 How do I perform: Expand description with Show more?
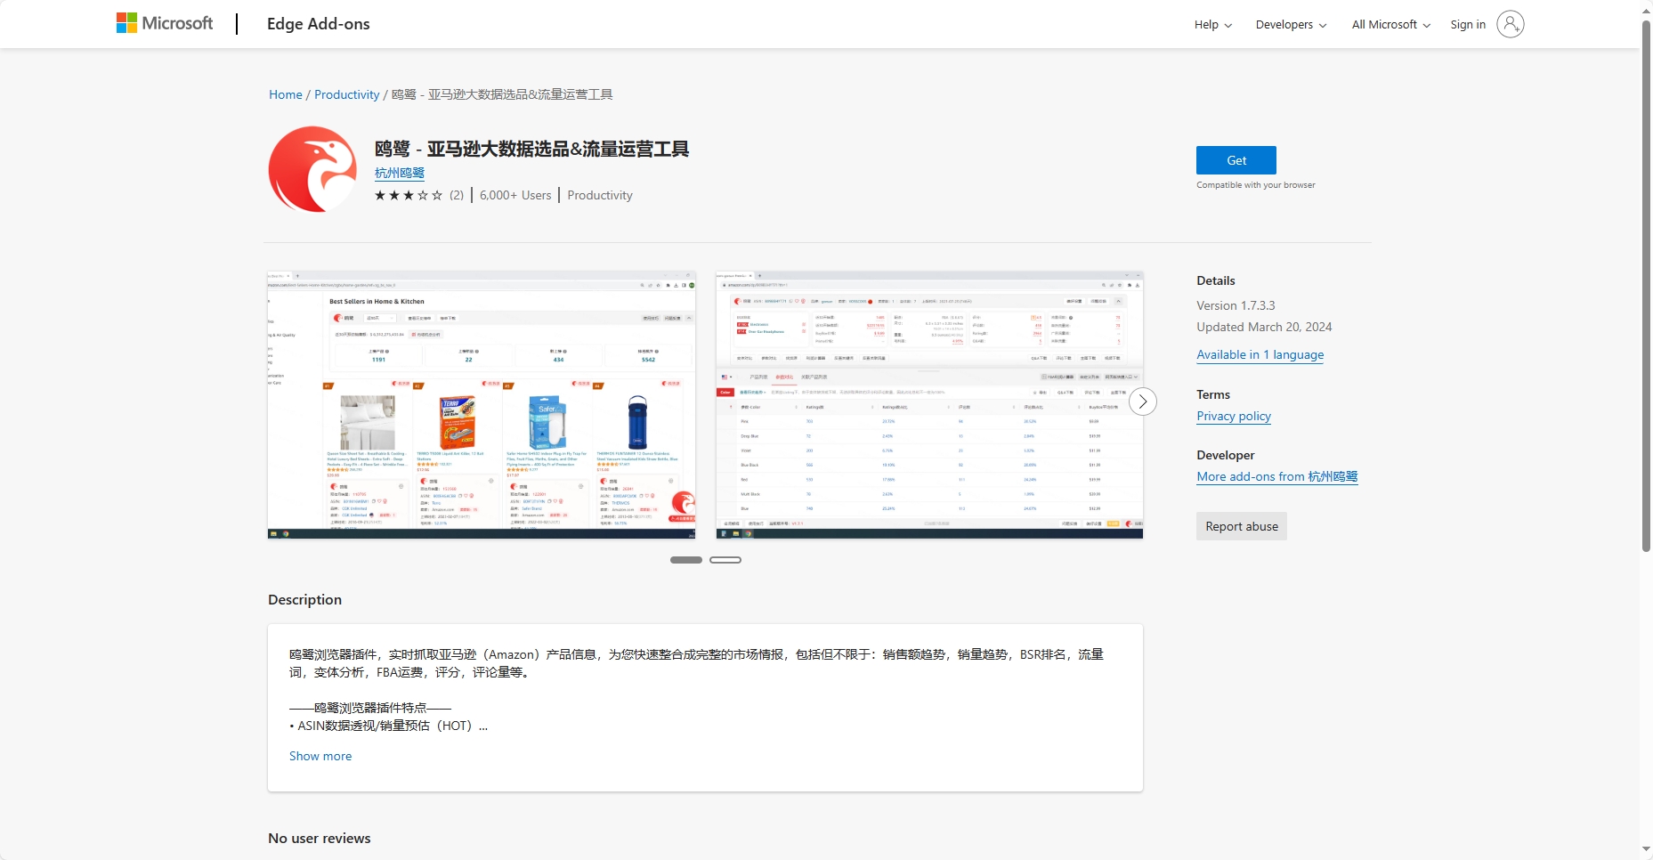tap(320, 756)
